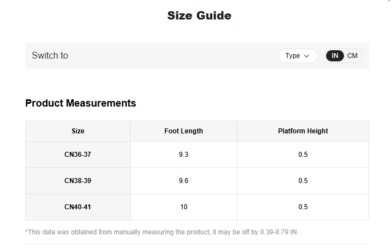Screen dimensions: 392x250
Task: Click platform height 0.5 for CN40-41
Action: point(303,207)
